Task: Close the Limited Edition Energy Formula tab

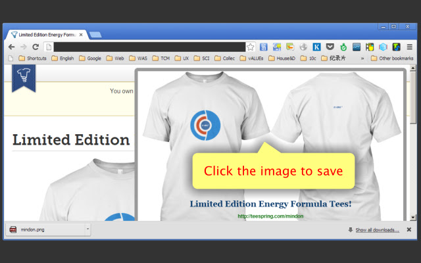Action: click(x=81, y=35)
